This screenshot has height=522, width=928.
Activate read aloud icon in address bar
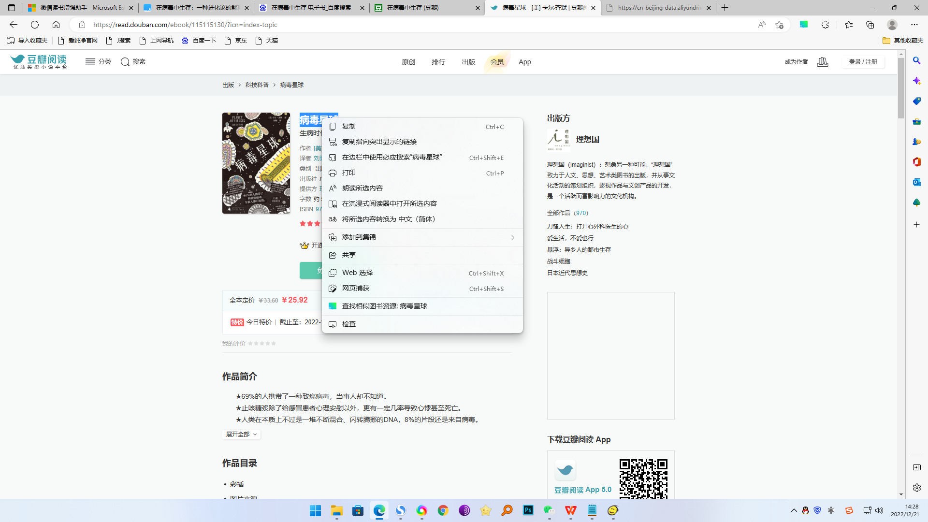coord(762,25)
